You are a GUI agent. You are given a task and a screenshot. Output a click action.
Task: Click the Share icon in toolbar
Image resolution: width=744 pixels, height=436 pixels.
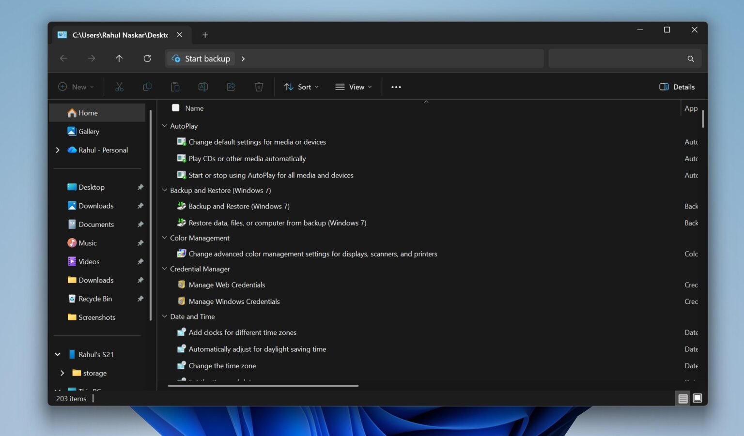coord(231,87)
